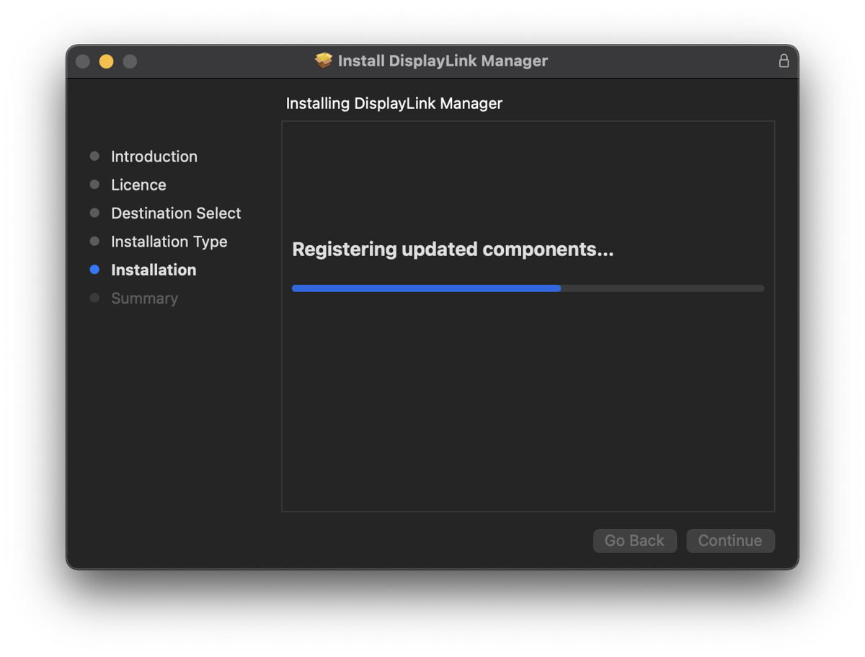Click the Registering updated components status text

tap(453, 250)
